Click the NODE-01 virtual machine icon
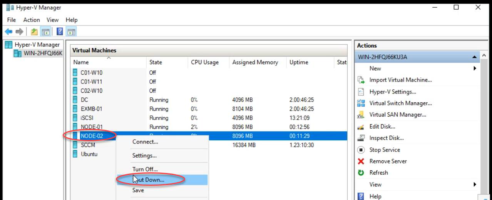The image size is (492, 200). click(75, 127)
